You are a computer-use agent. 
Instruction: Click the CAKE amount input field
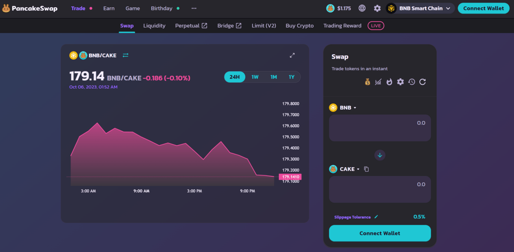click(x=380, y=189)
